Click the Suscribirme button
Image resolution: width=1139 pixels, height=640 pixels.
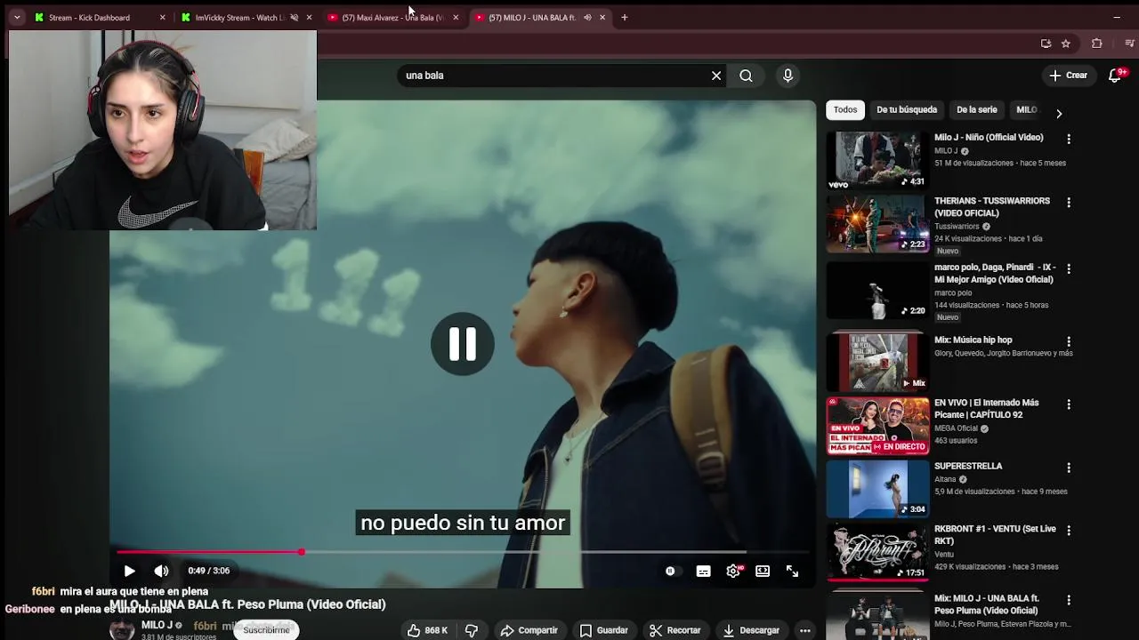(267, 629)
